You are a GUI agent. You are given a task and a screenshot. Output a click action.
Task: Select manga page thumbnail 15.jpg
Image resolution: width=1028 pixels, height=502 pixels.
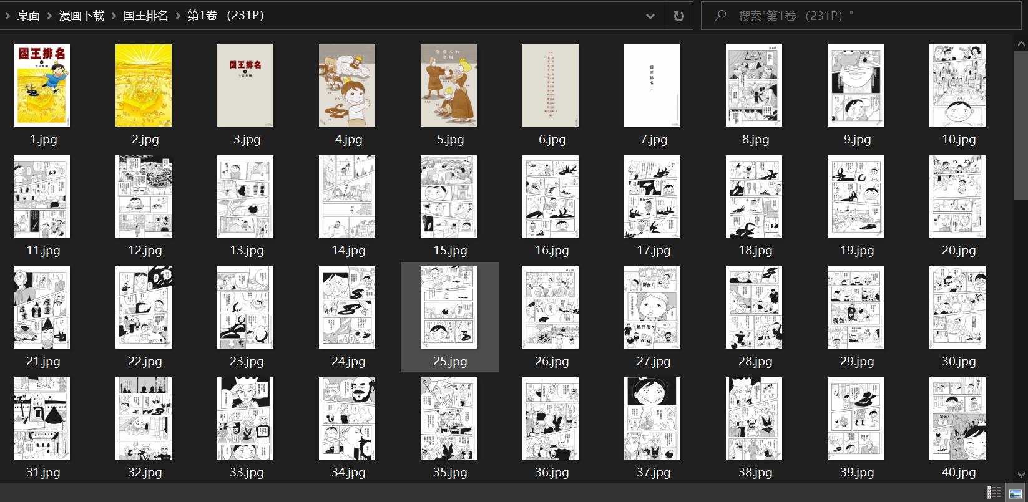tap(449, 196)
